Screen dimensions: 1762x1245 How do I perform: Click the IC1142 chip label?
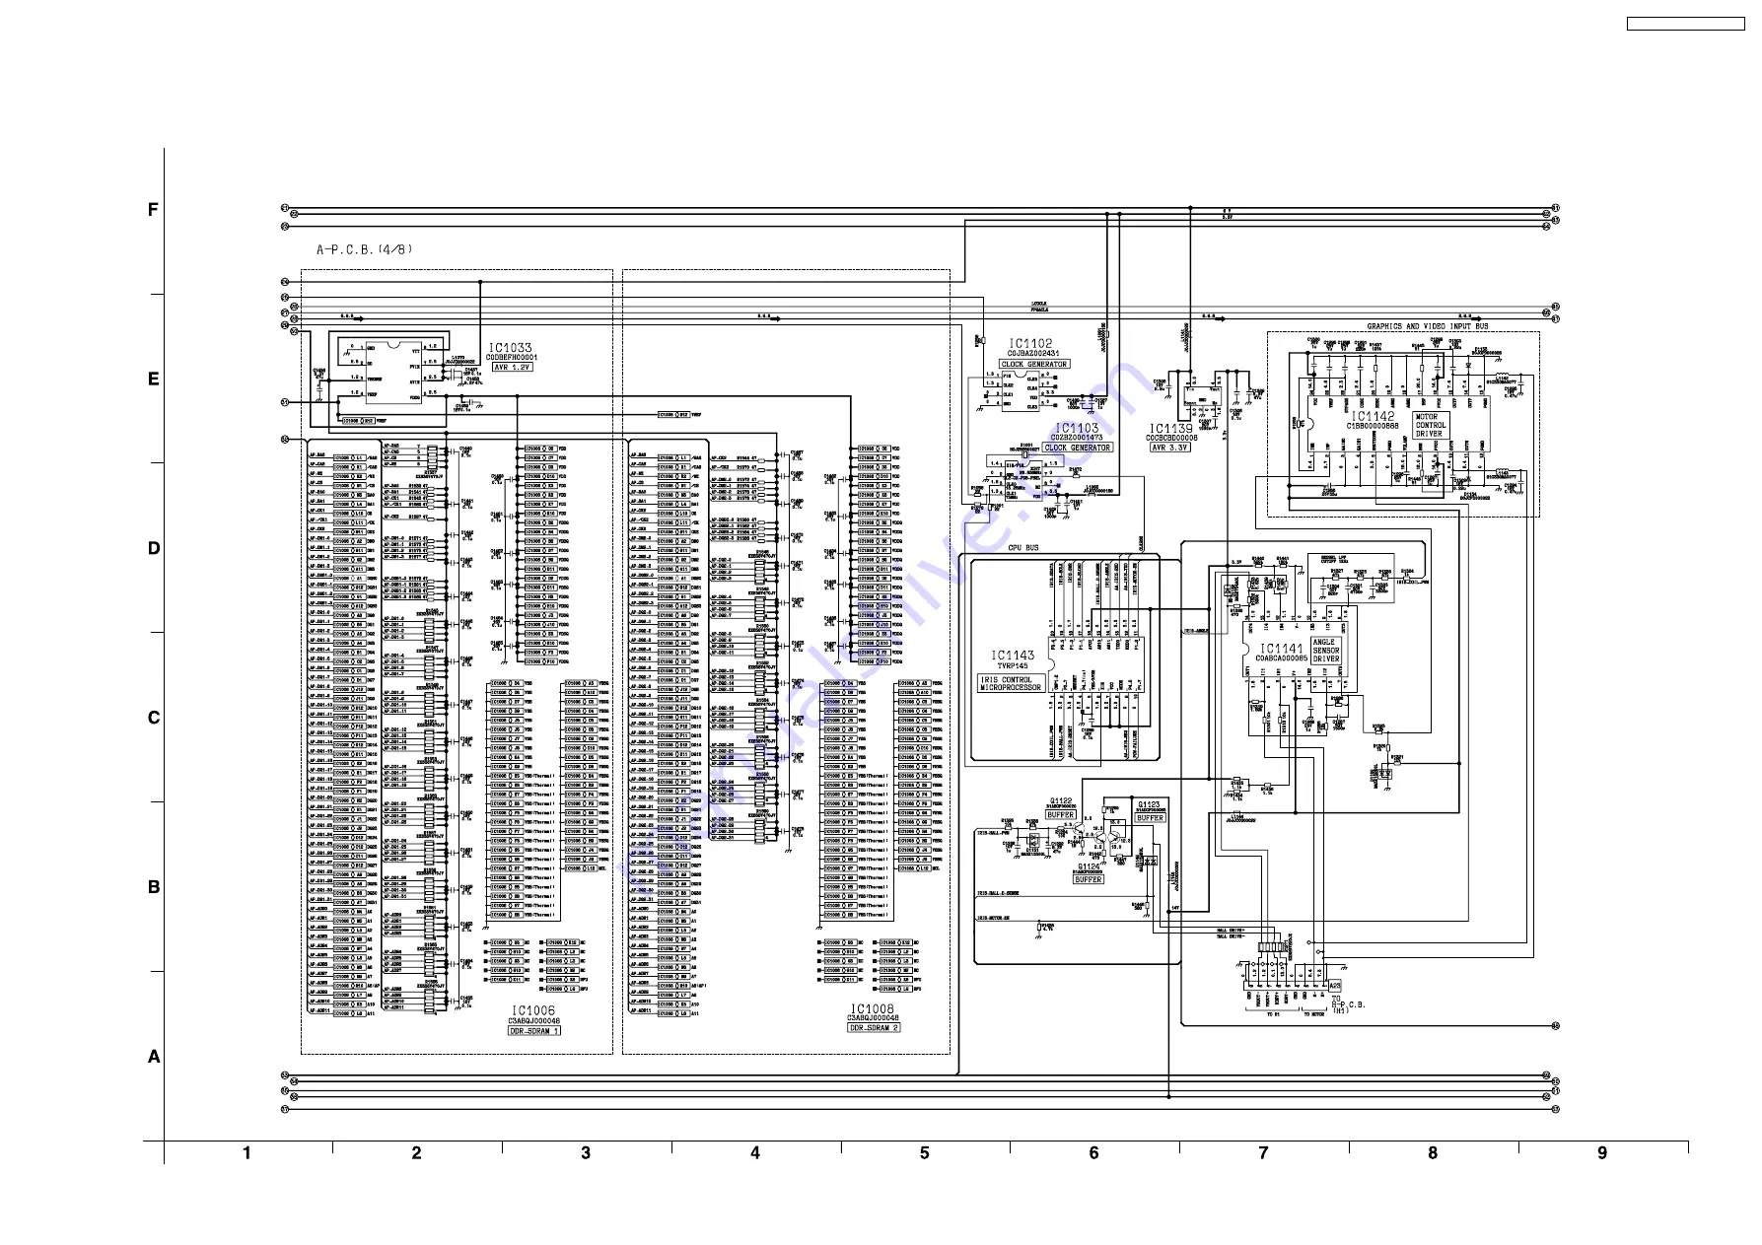pyautogui.click(x=1373, y=417)
